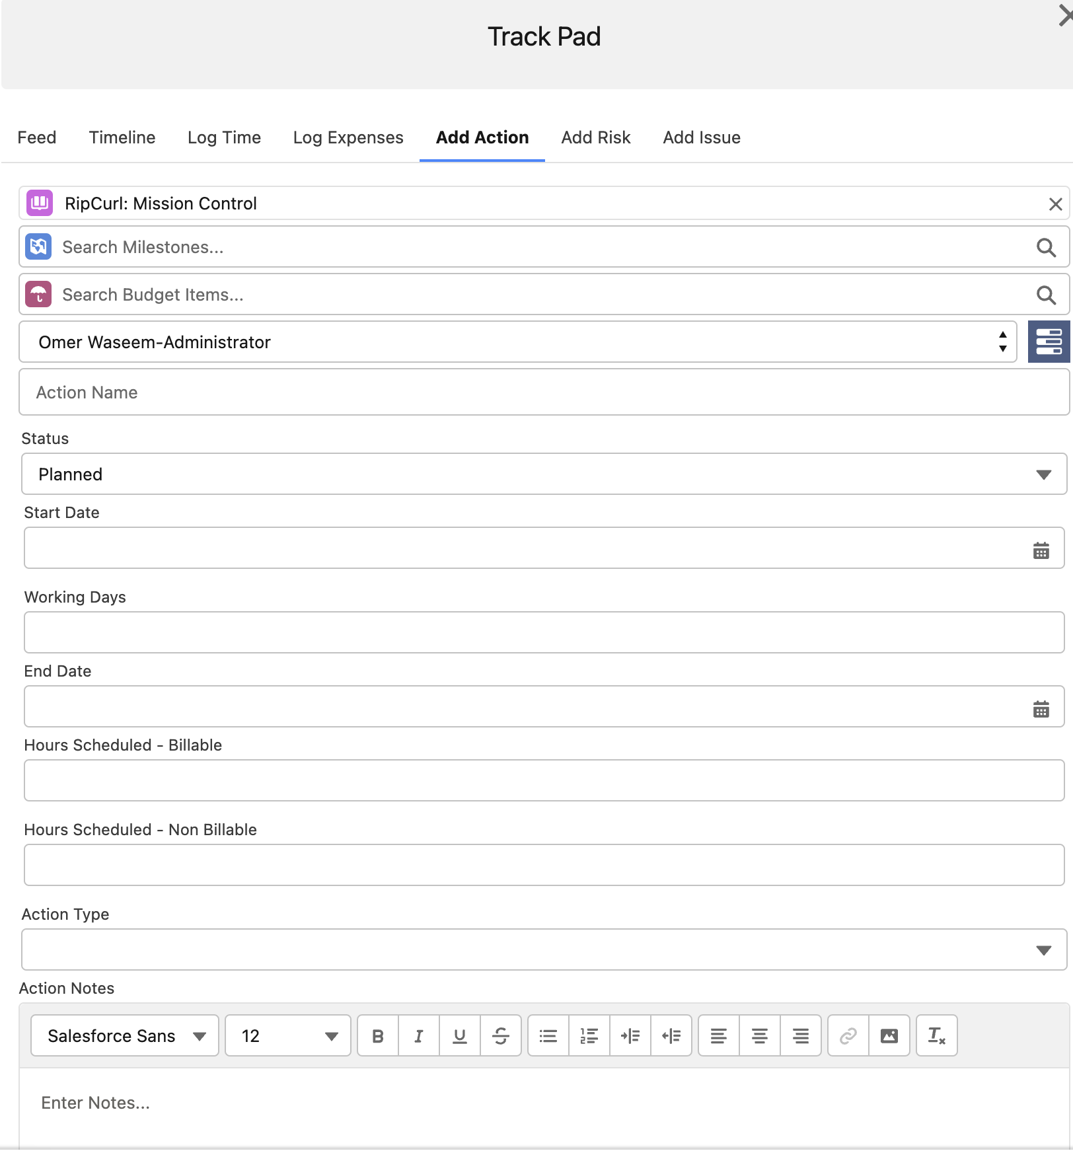Viewport: 1073px width, 1151px height.
Task: Insert a link in notes
Action: [x=848, y=1036]
